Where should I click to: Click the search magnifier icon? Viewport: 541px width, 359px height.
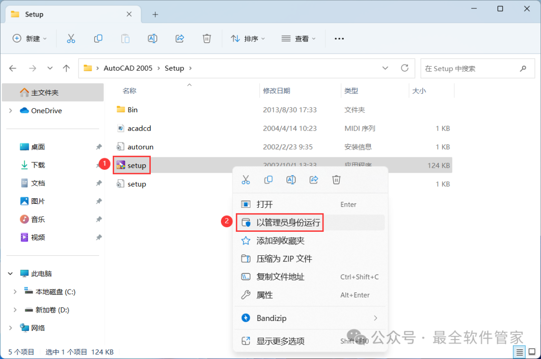point(523,69)
